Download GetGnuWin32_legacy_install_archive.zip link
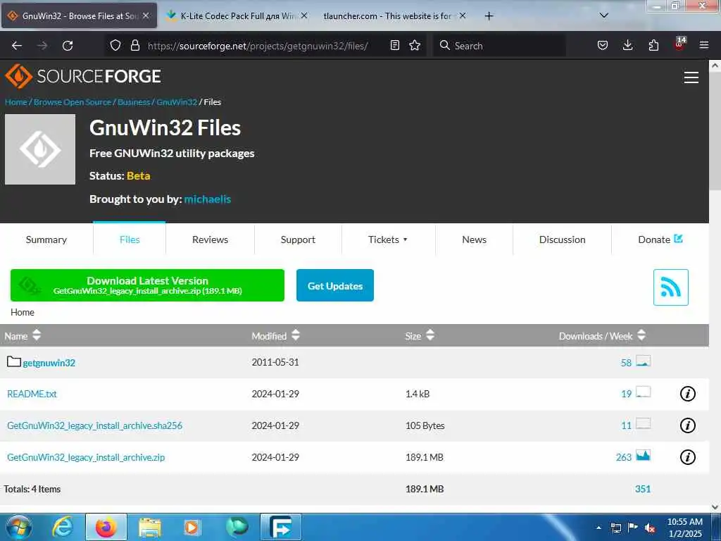Image resolution: width=721 pixels, height=541 pixels. pyautogui.click(x=86, y=457)
